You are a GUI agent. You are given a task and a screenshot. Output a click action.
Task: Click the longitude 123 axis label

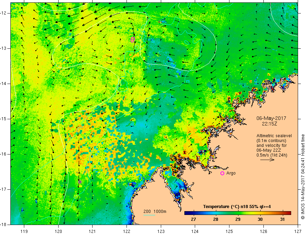161,231
